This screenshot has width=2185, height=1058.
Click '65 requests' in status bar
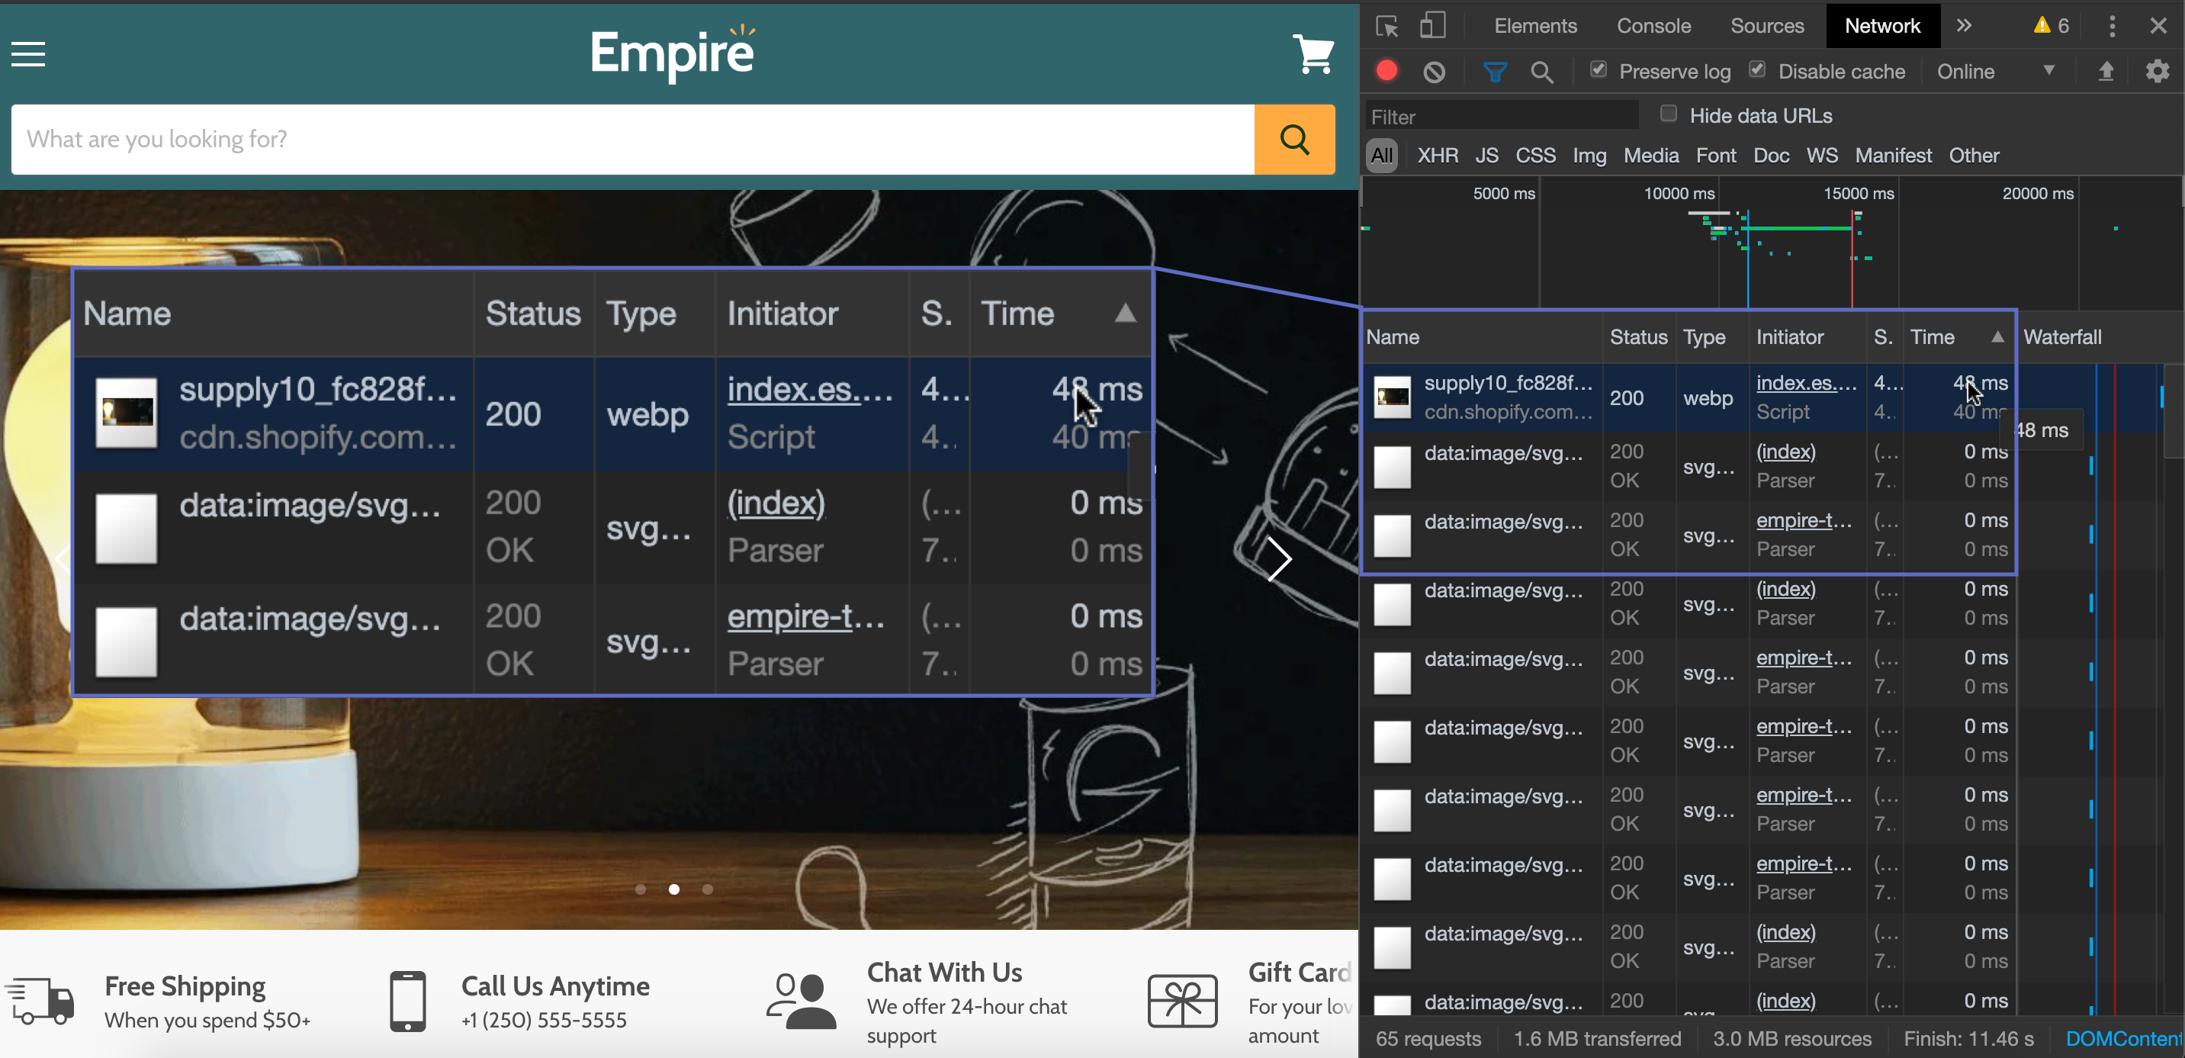click(1428, 1038)
